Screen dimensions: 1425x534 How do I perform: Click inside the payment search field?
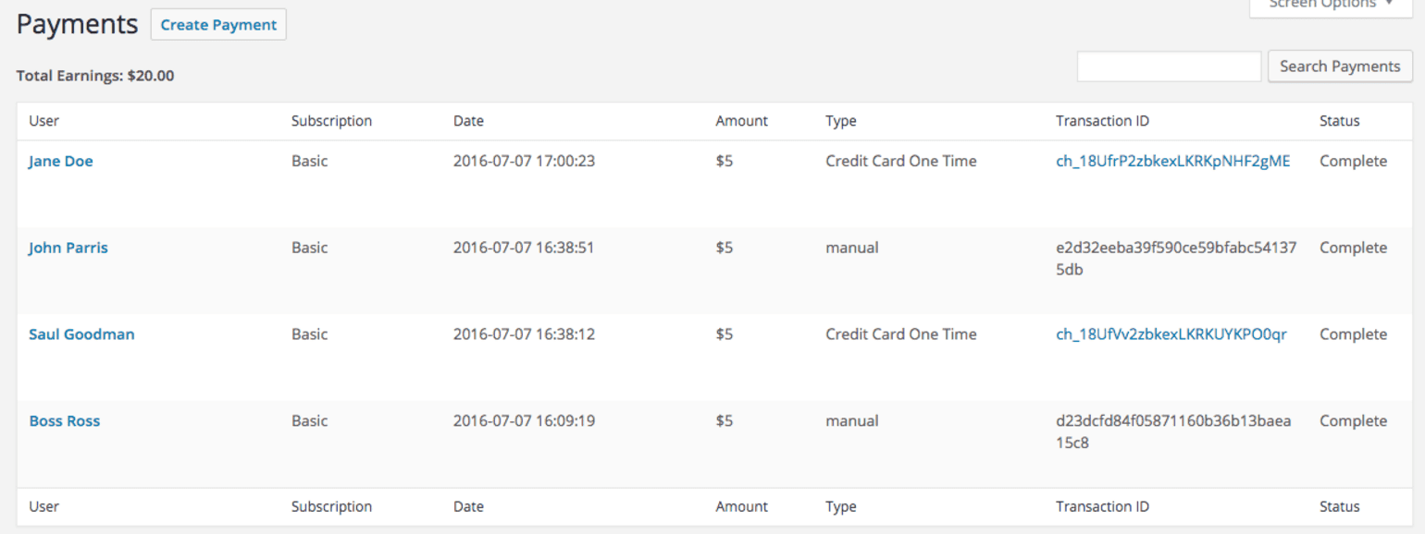[1168, 66]
